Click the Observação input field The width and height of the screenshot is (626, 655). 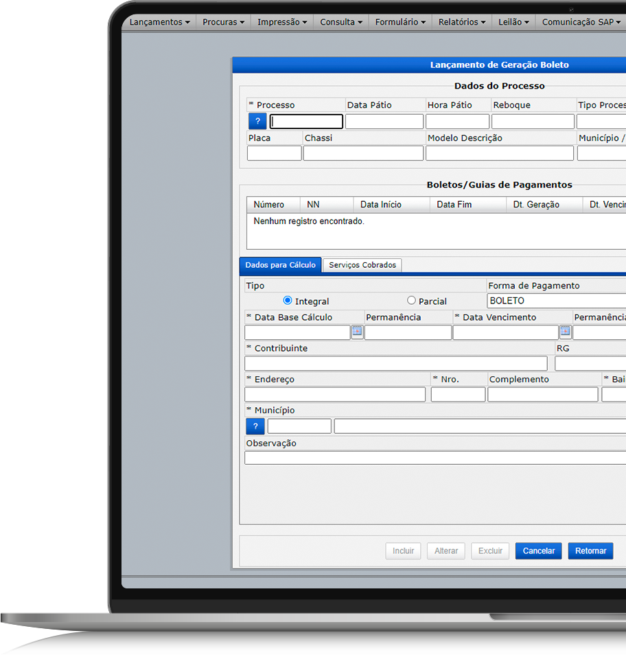pos(435,458)
